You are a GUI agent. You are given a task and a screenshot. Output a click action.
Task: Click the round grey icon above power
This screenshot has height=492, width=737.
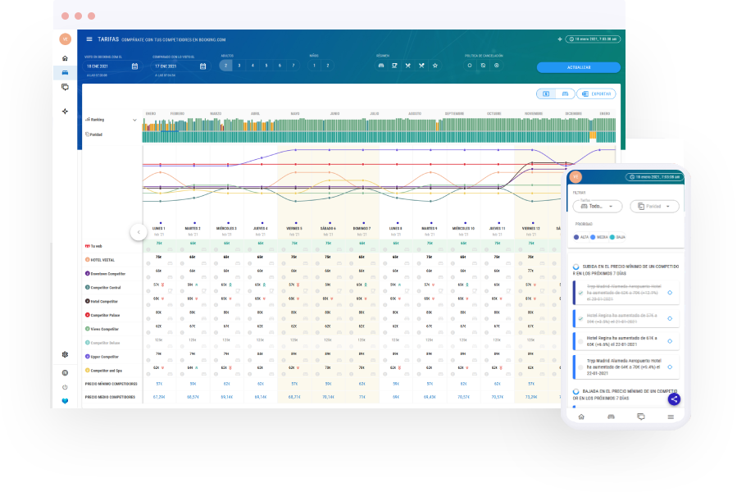click(x=65, y=373)
